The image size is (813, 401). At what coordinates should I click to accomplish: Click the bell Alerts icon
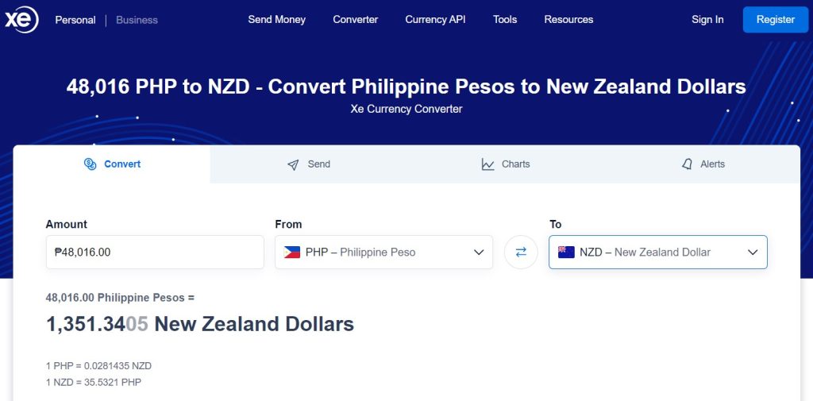point(687,164)
